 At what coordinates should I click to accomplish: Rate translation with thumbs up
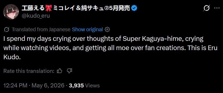(x=60, y=71)
